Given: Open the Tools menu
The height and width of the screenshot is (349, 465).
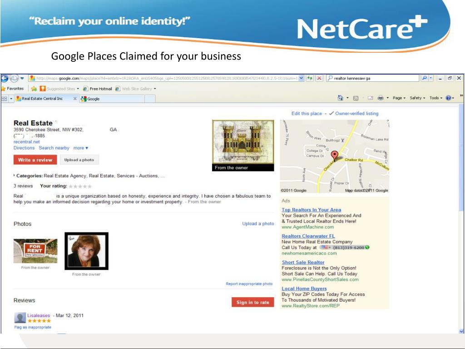Looking at the screenshot, I should pyautogui.click(x=435, y=98).
